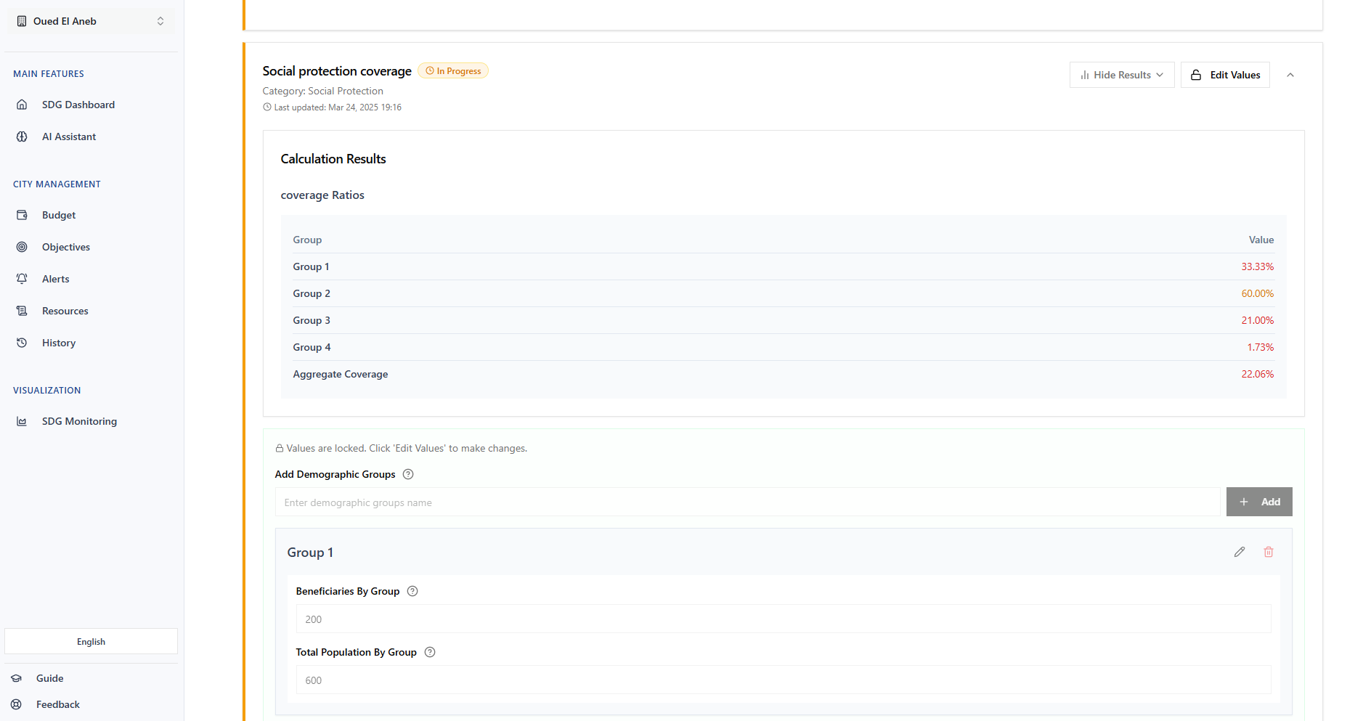
Task: Open the SDG Dashboard
Action: point(78,105)
